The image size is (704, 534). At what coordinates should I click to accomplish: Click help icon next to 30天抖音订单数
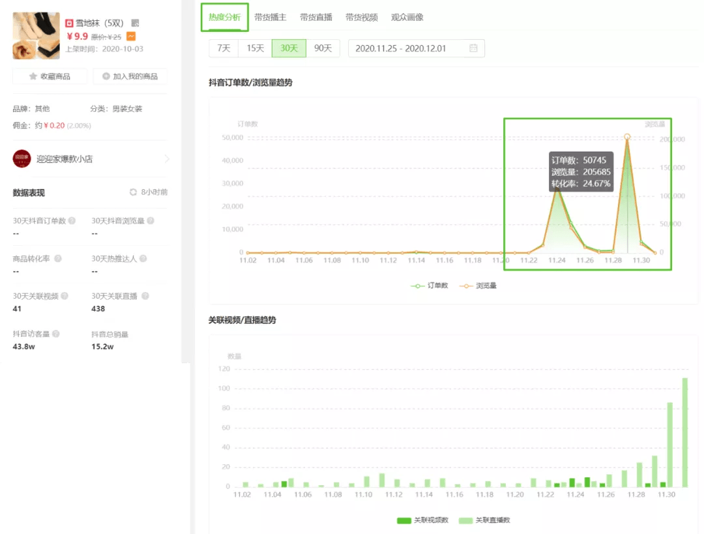click(x=72, y=221)
